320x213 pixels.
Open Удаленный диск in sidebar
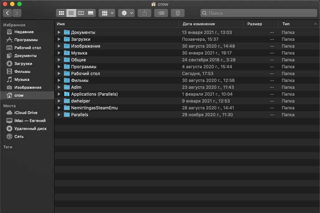point(27,129)
